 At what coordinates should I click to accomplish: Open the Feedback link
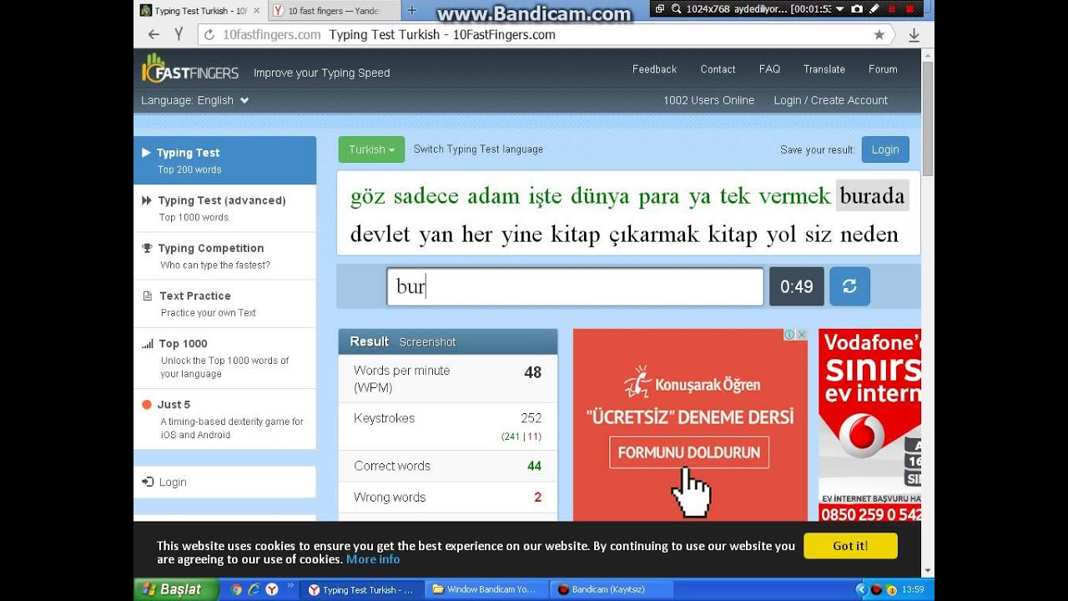pos(654,69)
